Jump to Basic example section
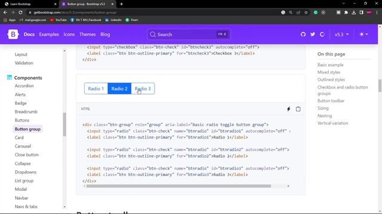The height and width of the screenshot is (214, 382). pyautogui.click(x=330, y=65)
